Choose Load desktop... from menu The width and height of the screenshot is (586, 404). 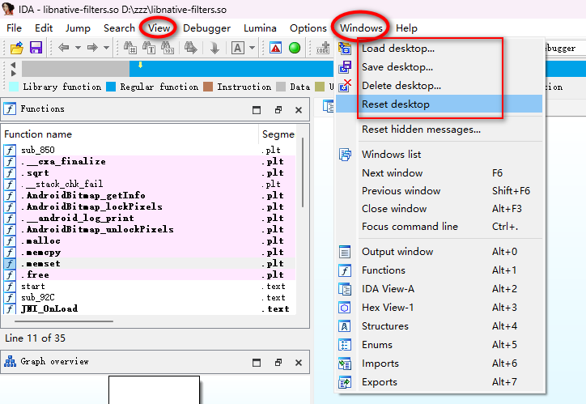pos(439,49)
